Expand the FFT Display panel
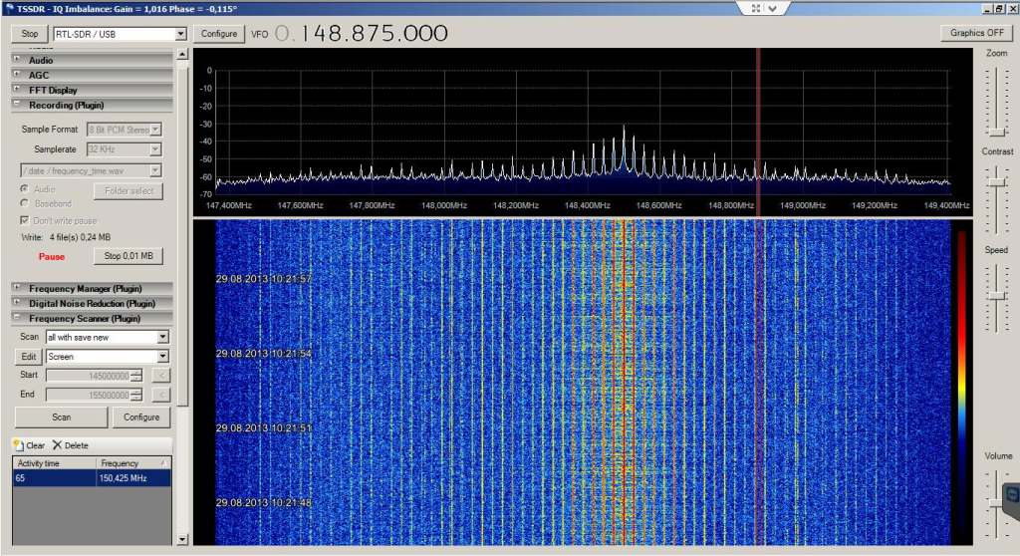1020x556 pixels. coord(17,90)
